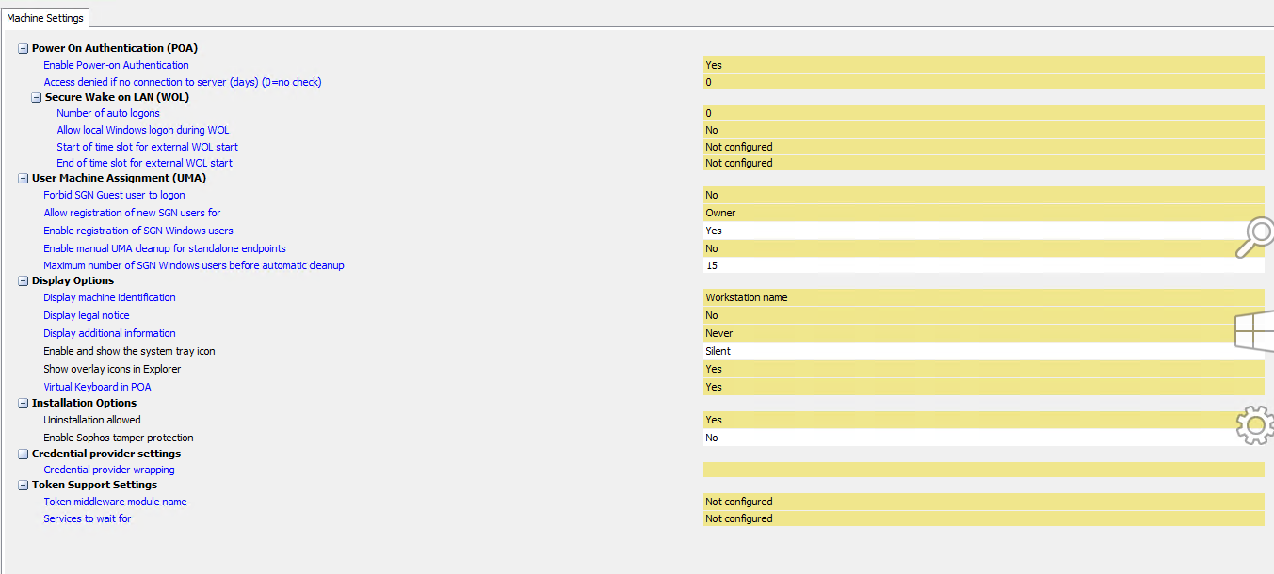Open the 'Owner' value for SGN user registration
The image size is (1274, 574).
pos(984,213)
